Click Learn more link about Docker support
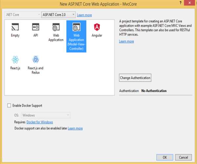Viewport: 197px width, 164px height. pyautogui.click(x=75, y=128)
